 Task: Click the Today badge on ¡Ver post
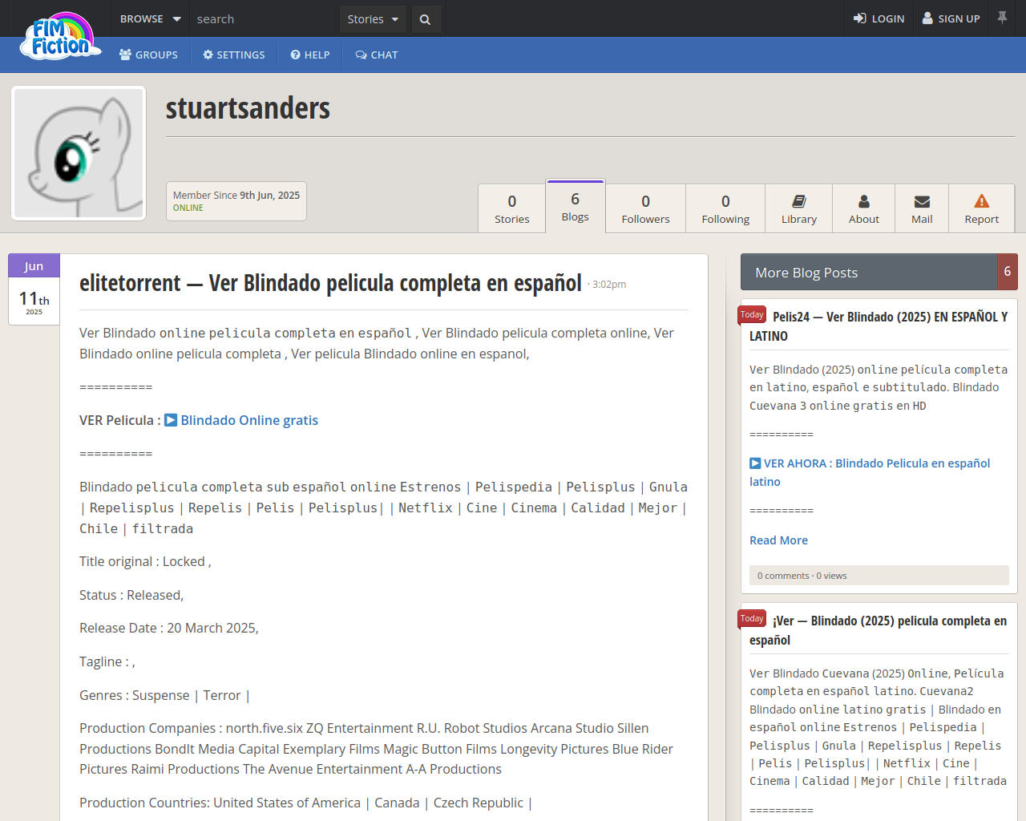752,619
